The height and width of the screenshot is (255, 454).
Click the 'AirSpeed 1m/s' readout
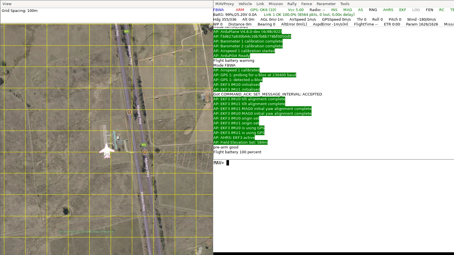tap(302, 20)
